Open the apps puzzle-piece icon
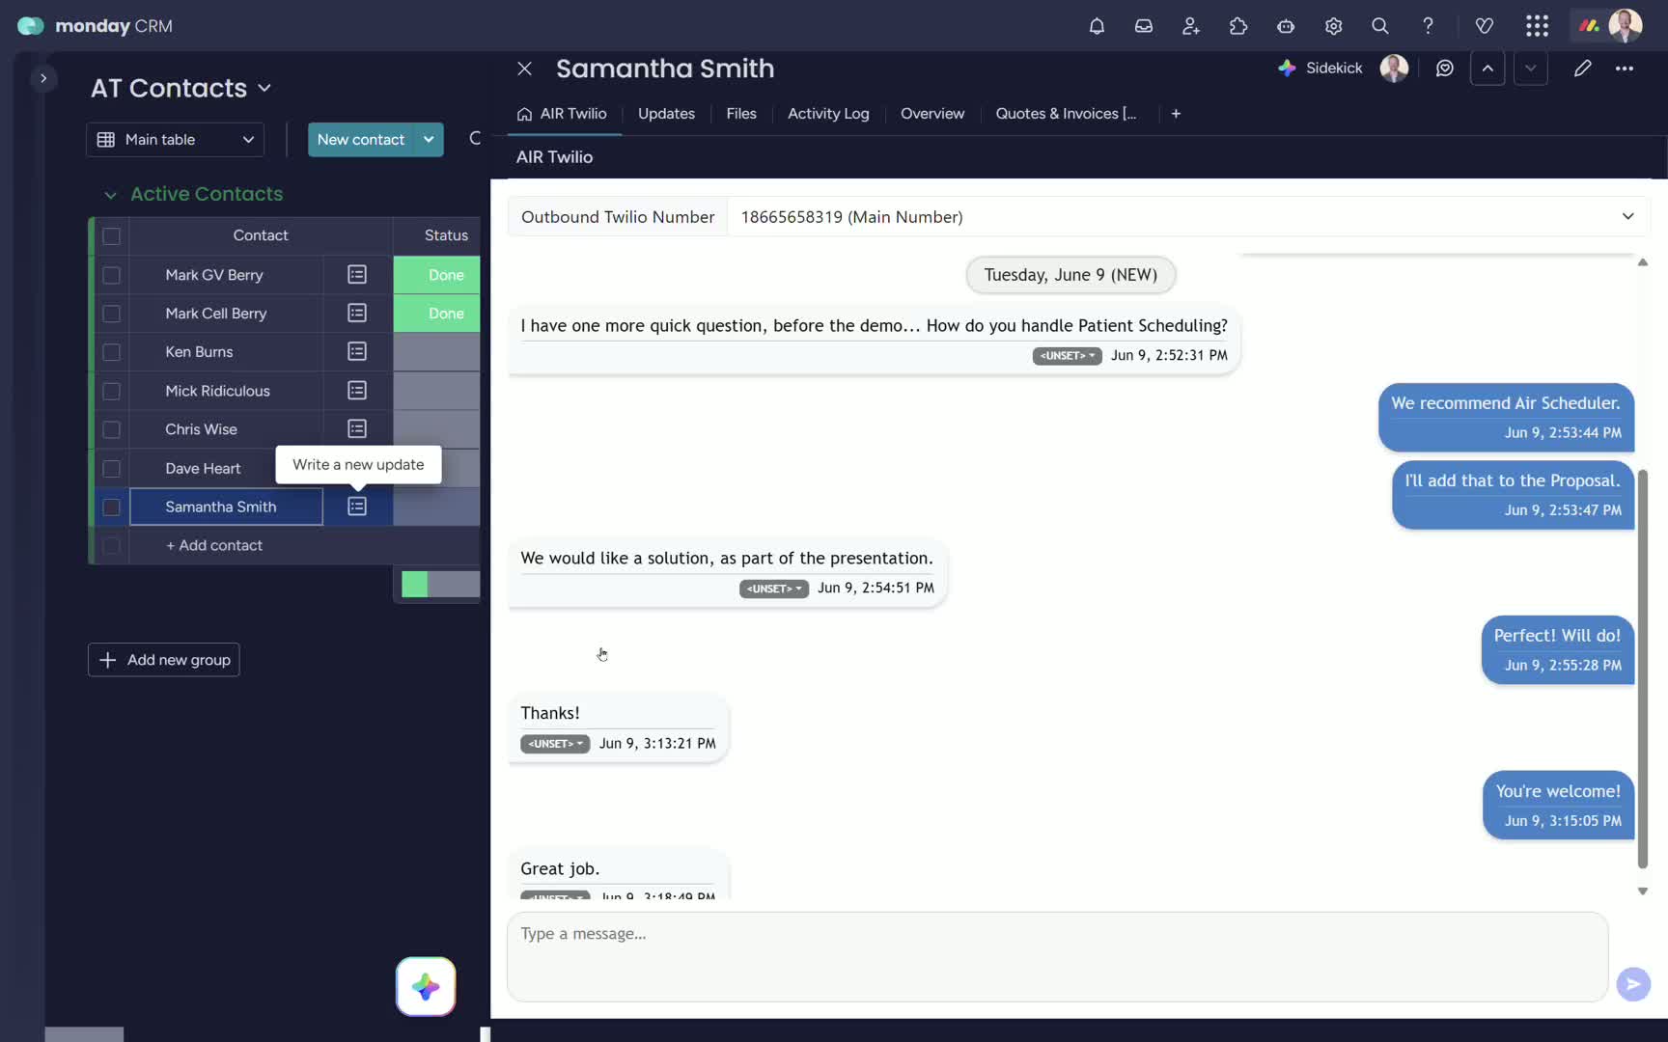The height and width of the screenshot is (1042, 1668). (1238, 26)
